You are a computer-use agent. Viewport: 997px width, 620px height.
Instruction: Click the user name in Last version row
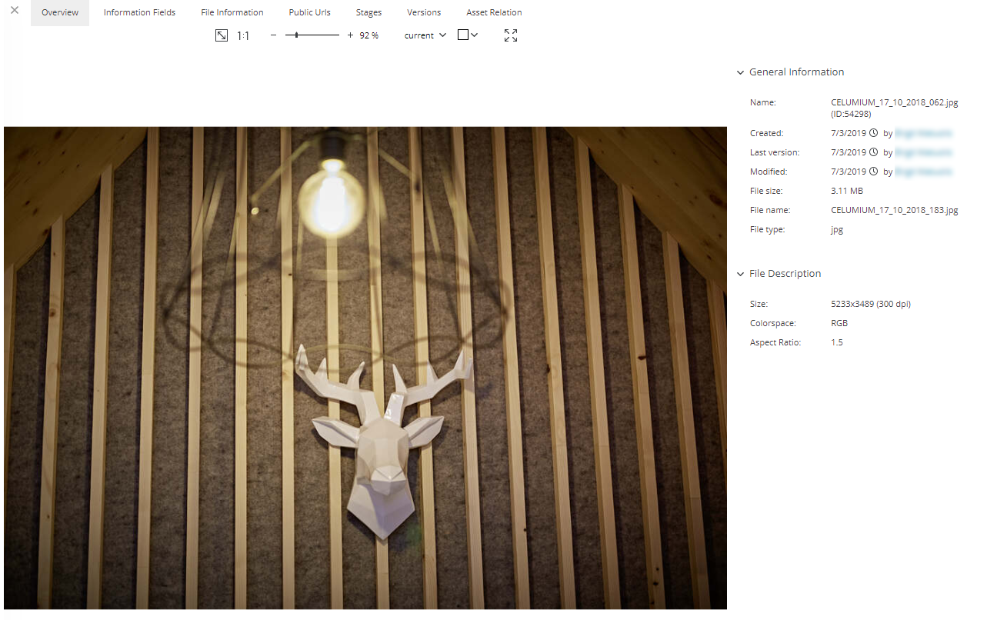(923, 152)
